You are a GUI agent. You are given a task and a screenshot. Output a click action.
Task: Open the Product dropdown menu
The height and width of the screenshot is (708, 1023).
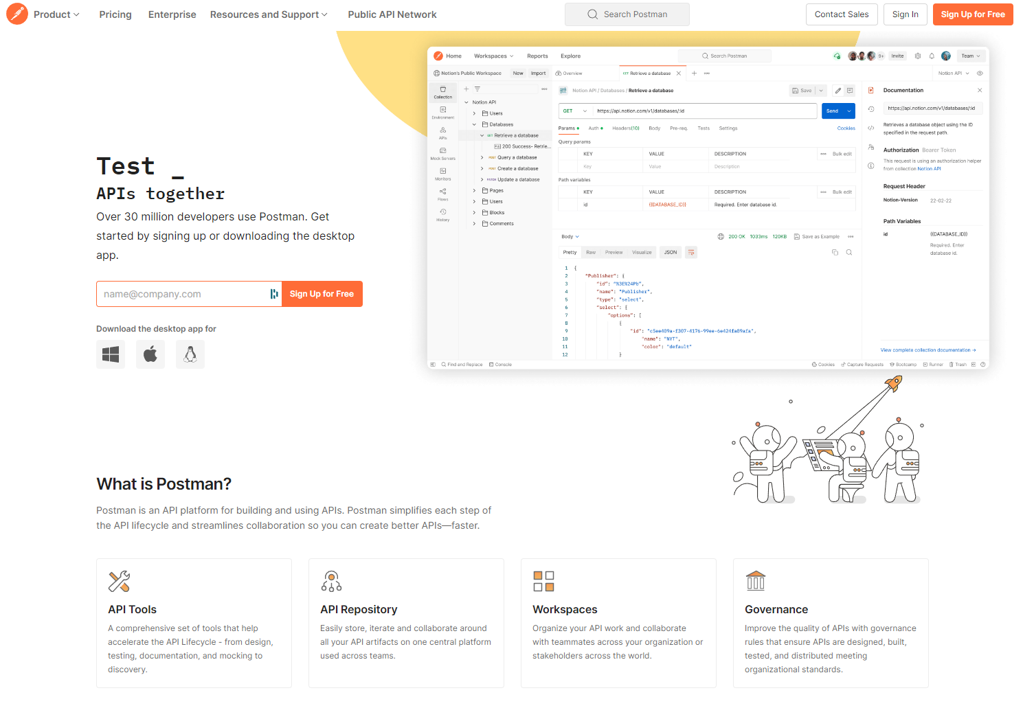[56, 14]
